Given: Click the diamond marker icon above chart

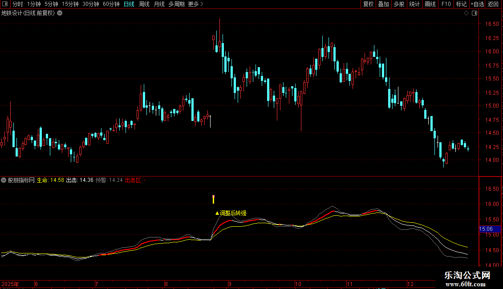Looking at the screenshot, I should tap(466, 13).
